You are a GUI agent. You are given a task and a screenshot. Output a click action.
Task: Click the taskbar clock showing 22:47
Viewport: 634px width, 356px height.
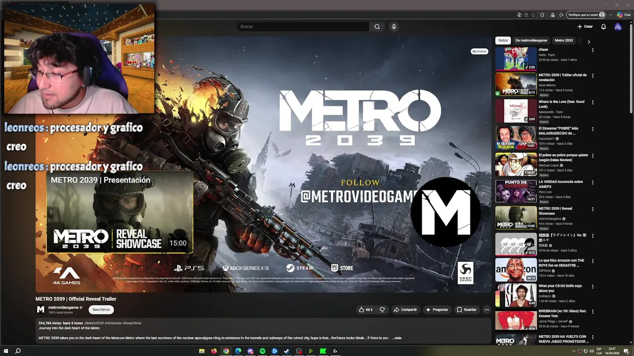pyautogui.click(x=612, y=351)
